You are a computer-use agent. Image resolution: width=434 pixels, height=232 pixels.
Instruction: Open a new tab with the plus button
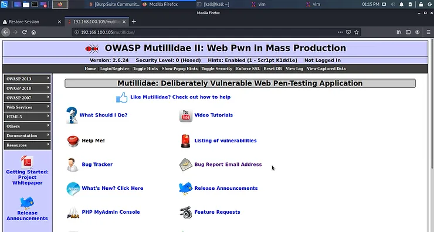(134, 22)
